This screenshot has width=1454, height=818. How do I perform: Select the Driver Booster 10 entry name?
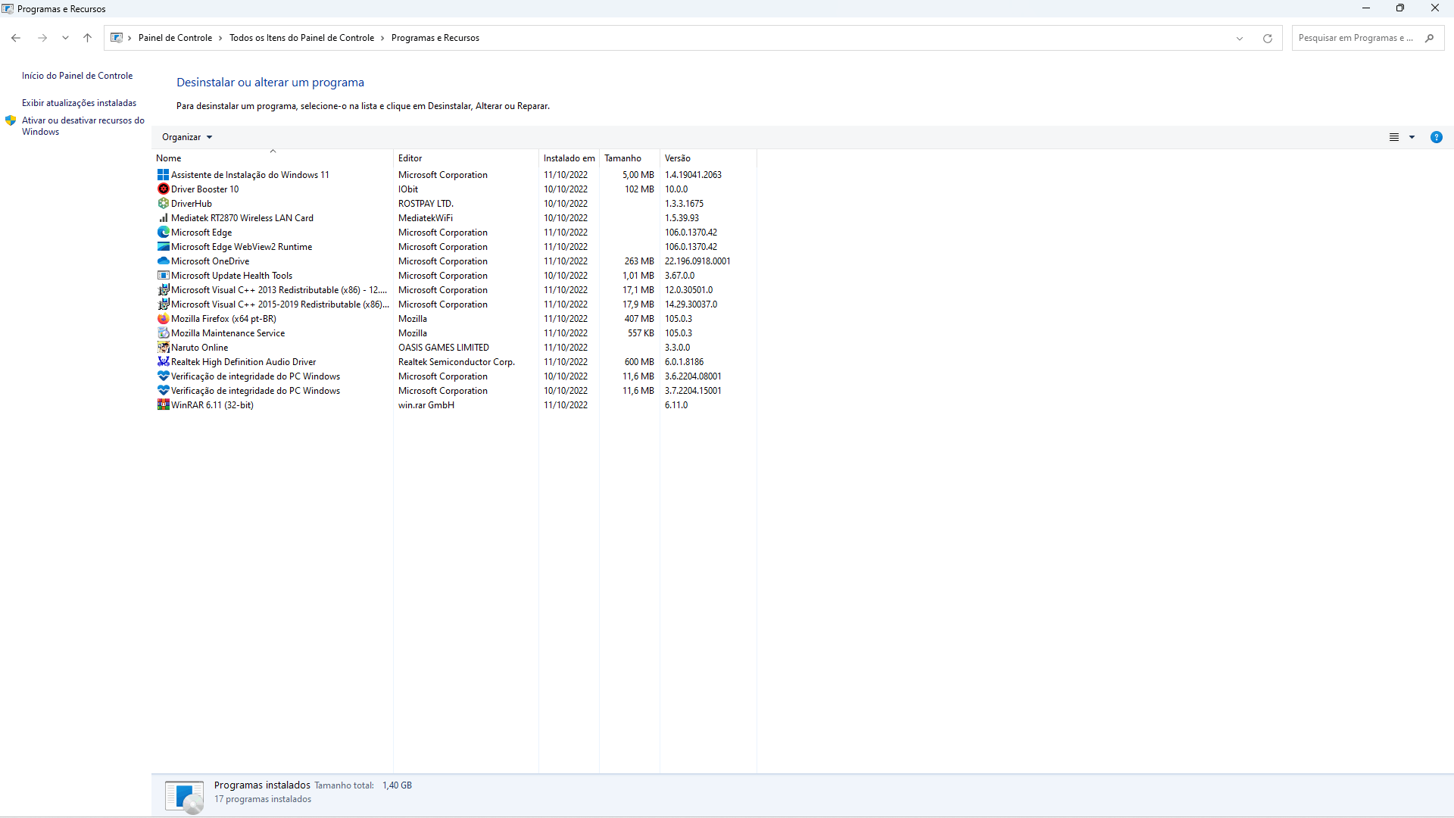click(204, 189)
